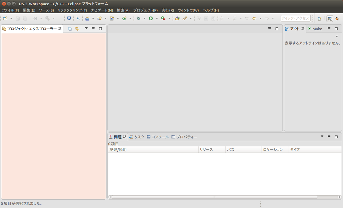The image size is (343, 208).
Task: Click the Next Annotation down-arrow icon
Action: pyautogui.click(x=222, y=18)
